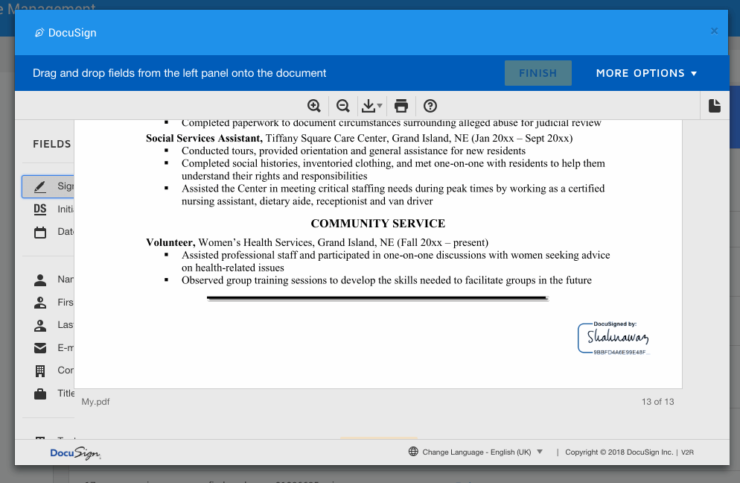740x483 pixels.
Task: Select the First Name field icon
Action: click(x=40, y=303)
